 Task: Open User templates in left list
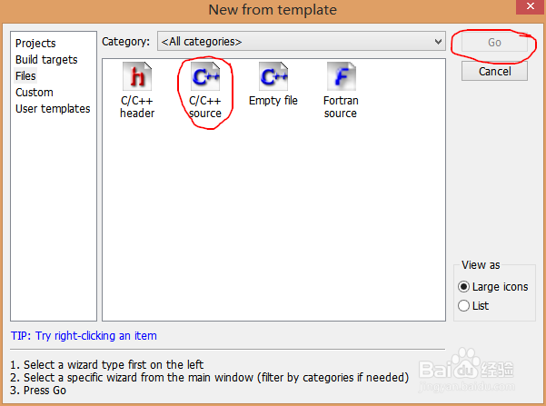53,109
